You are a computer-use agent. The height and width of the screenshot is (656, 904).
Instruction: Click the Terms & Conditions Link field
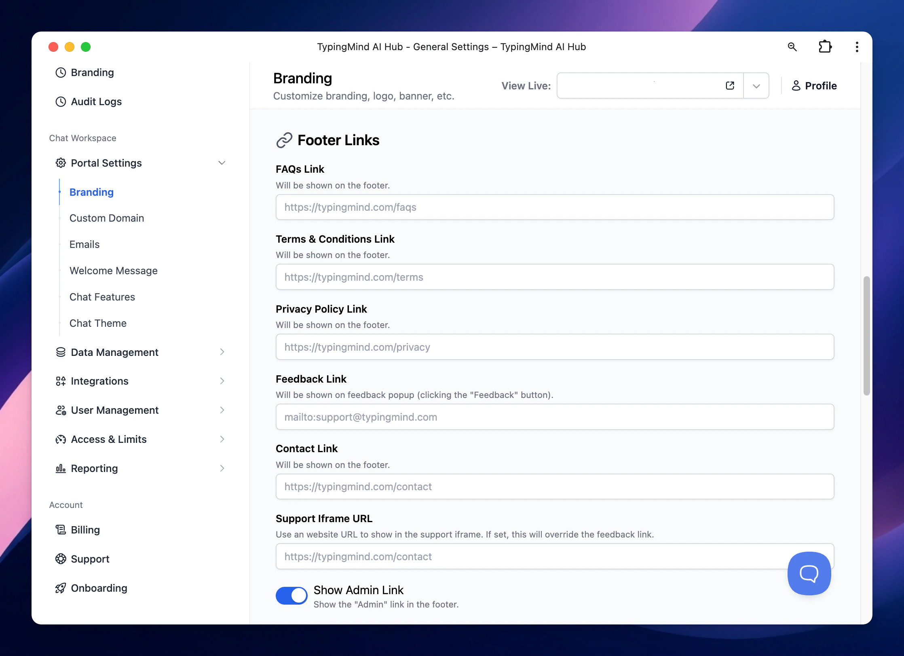(x=555, y=277)
